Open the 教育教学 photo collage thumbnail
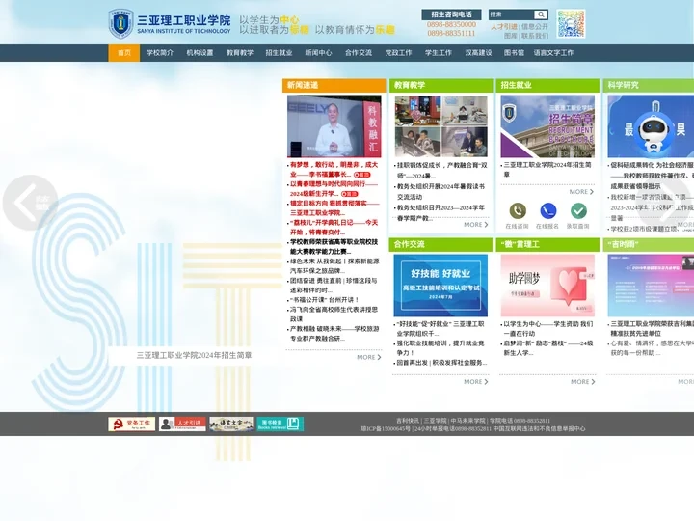Screen dimensions: 694x521 440,126
